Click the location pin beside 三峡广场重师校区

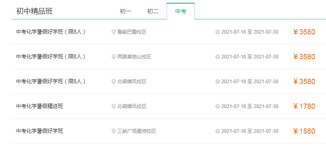click(113, 131)
